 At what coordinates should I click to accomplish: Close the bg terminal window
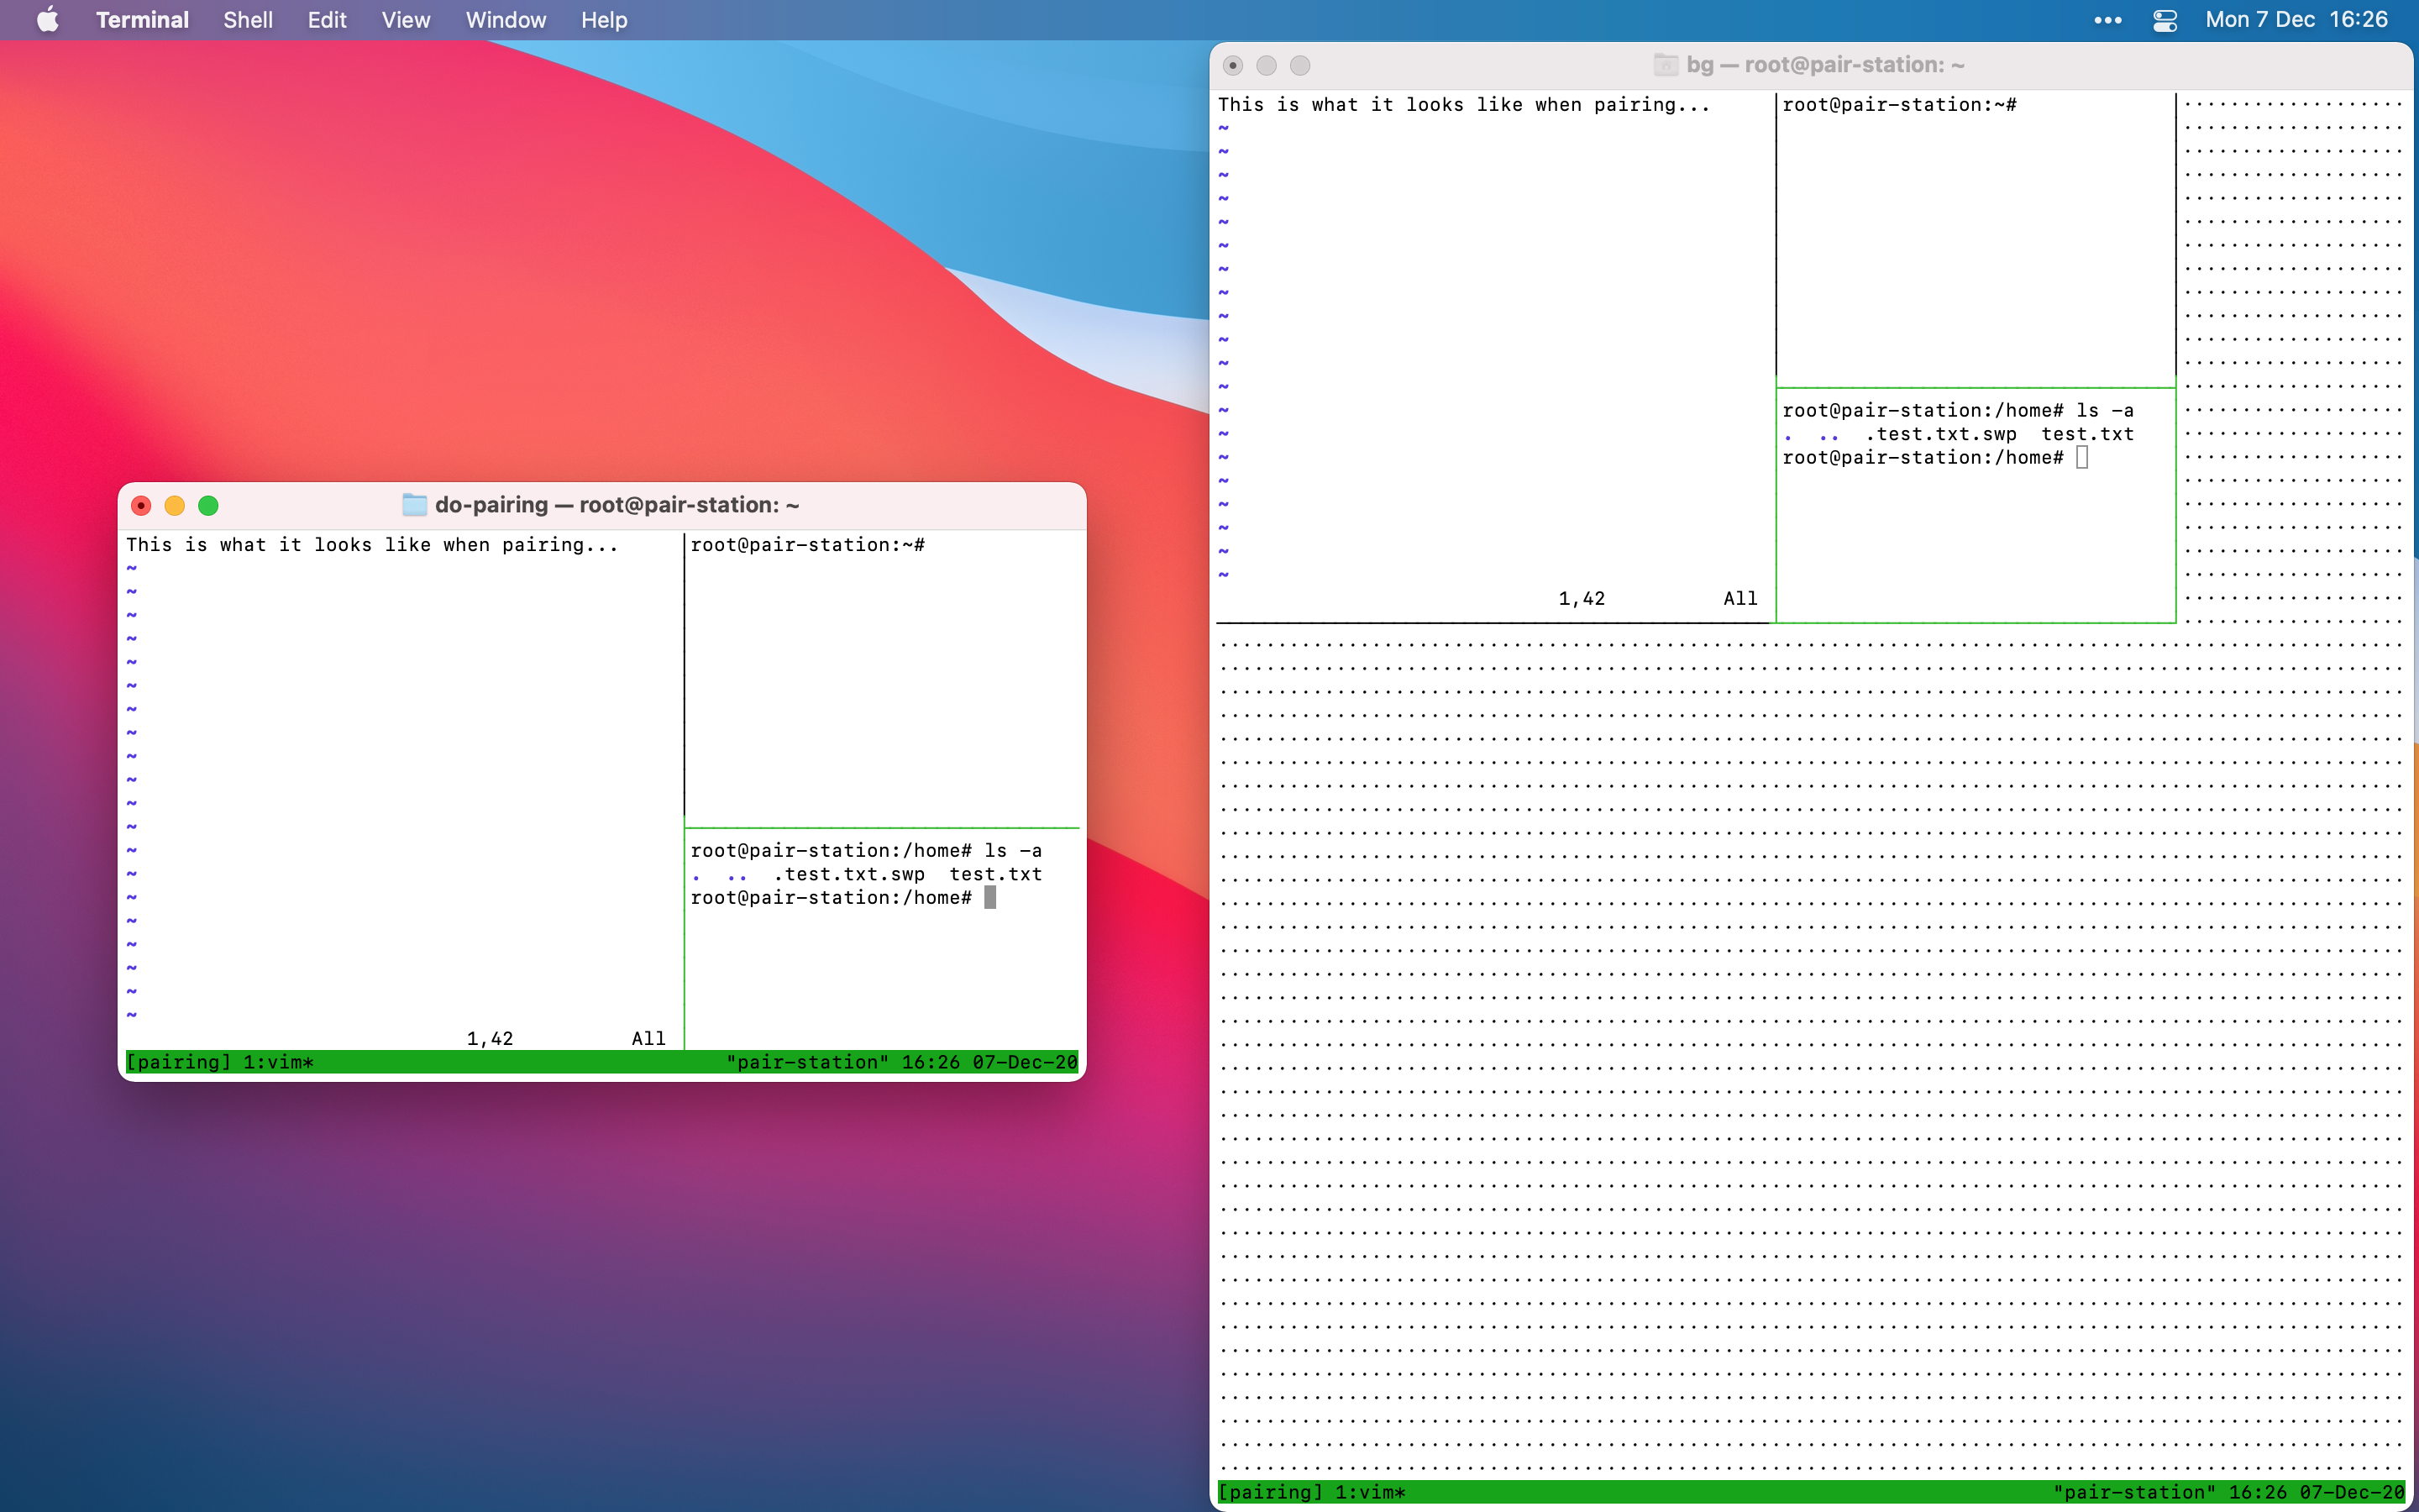(x=1232, y=66)
